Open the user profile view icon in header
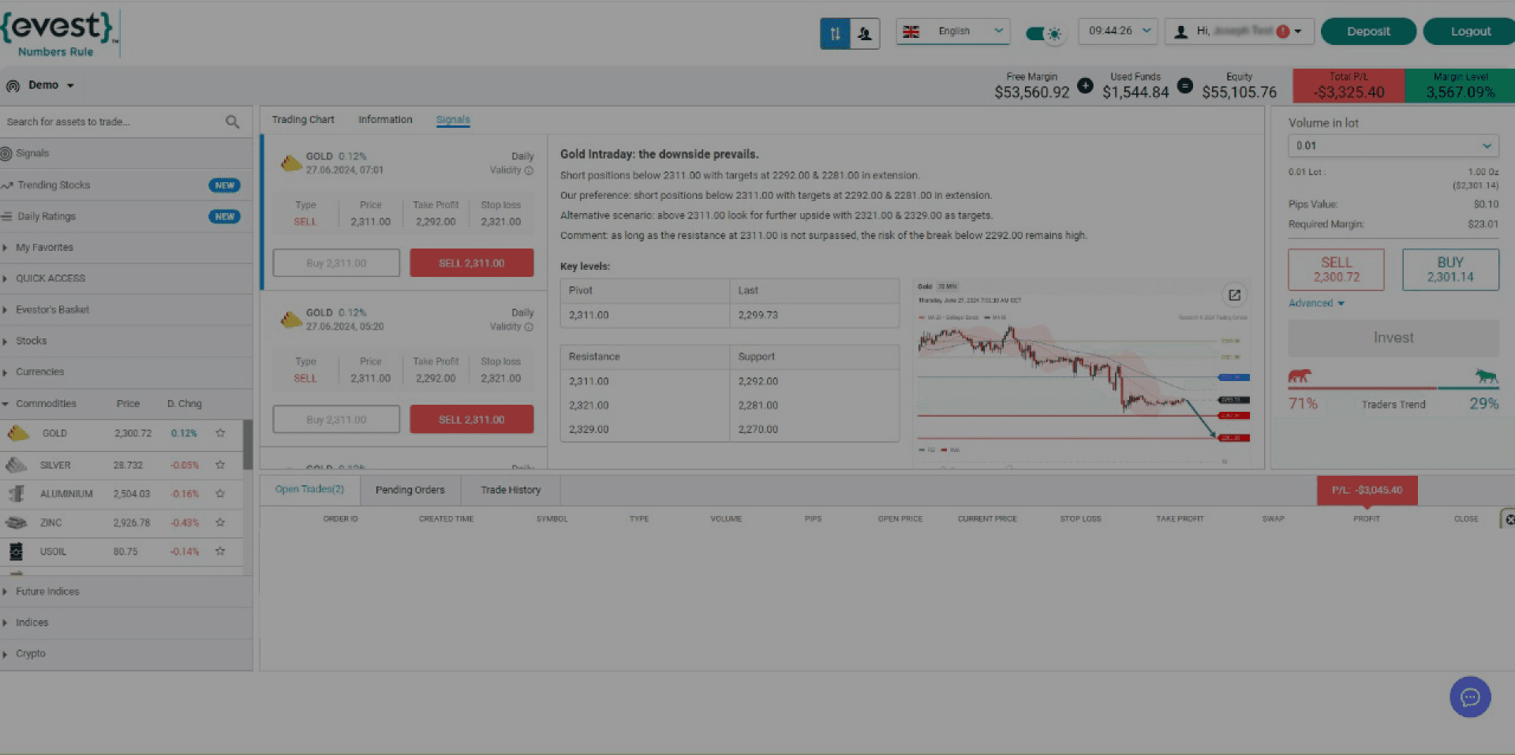1515x755 pixels. pos(865,33)
